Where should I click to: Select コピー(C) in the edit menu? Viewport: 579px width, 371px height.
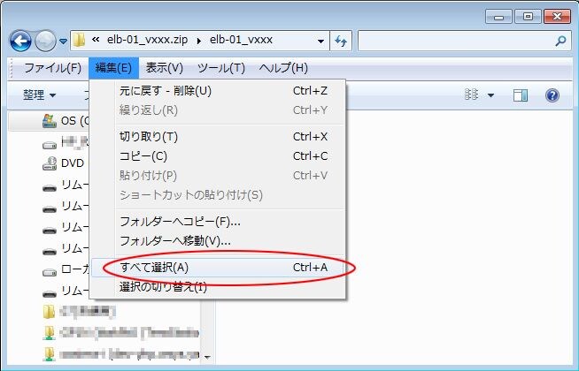click(143, 156)
